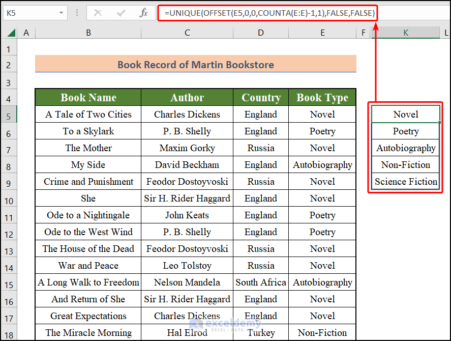
Task: Select Non-Fiction in the unique list column K
Action: pos(406,165)
